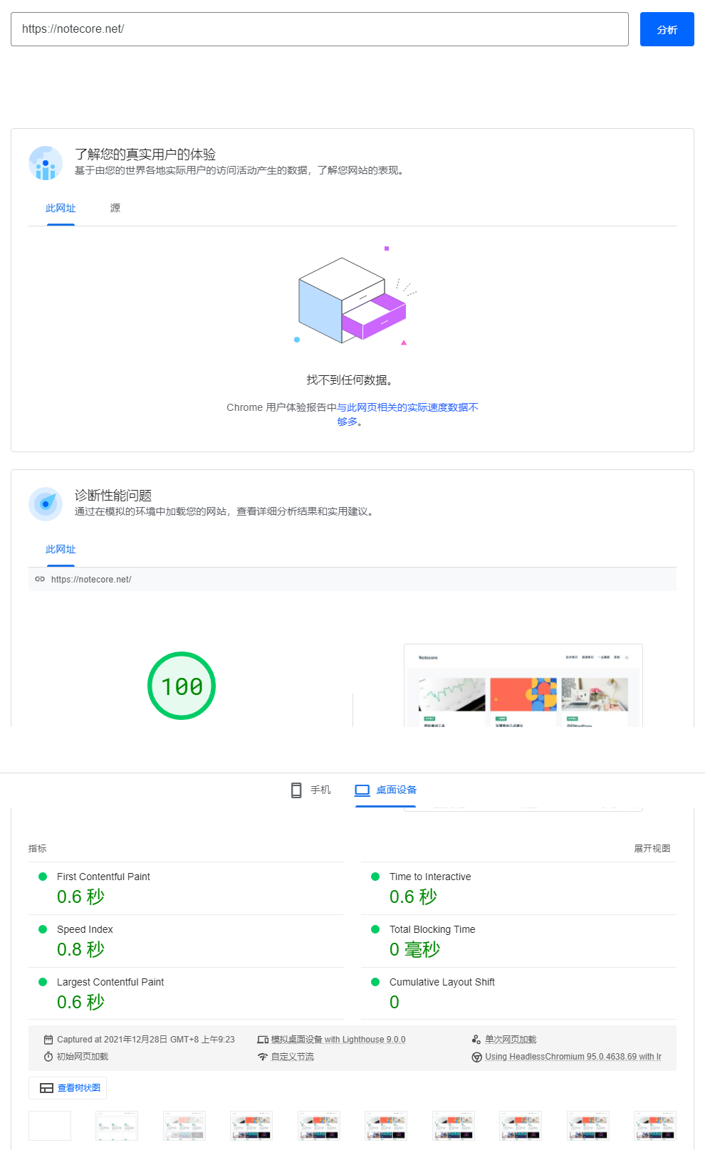Select the 此网址 tab under real user experience

tap(61, 208)
